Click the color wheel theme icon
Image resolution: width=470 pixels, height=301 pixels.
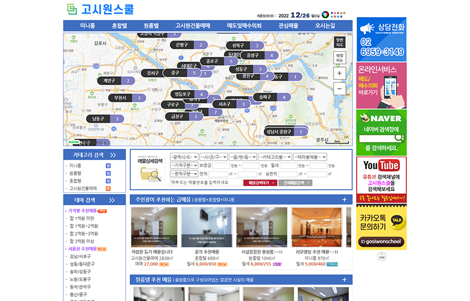point(333,15)
